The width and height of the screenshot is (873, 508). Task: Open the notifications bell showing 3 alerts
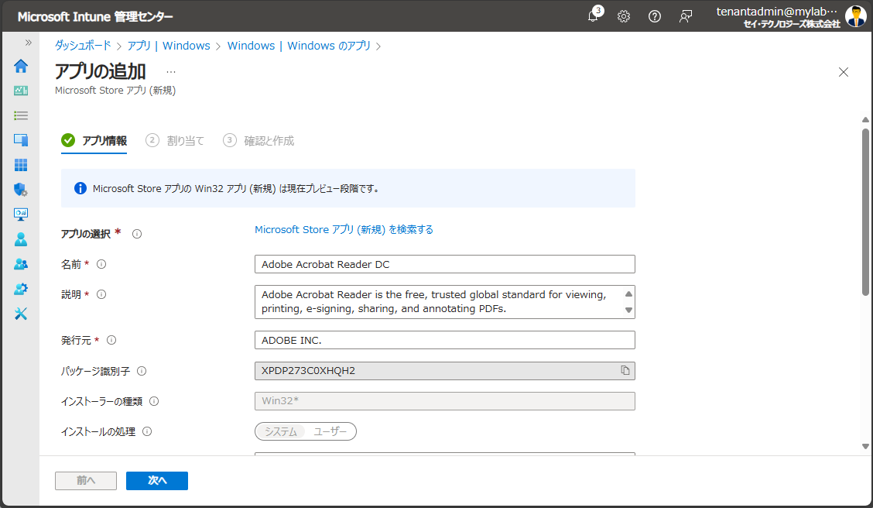pyautogui.click(x=593, y=15)
